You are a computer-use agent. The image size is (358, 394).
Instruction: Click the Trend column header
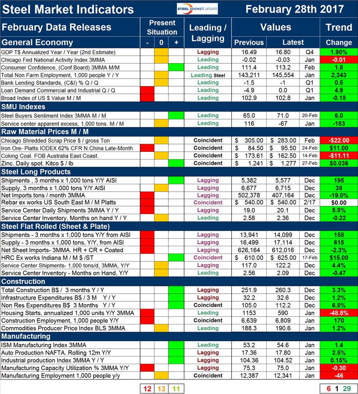(x=338, y=27)
